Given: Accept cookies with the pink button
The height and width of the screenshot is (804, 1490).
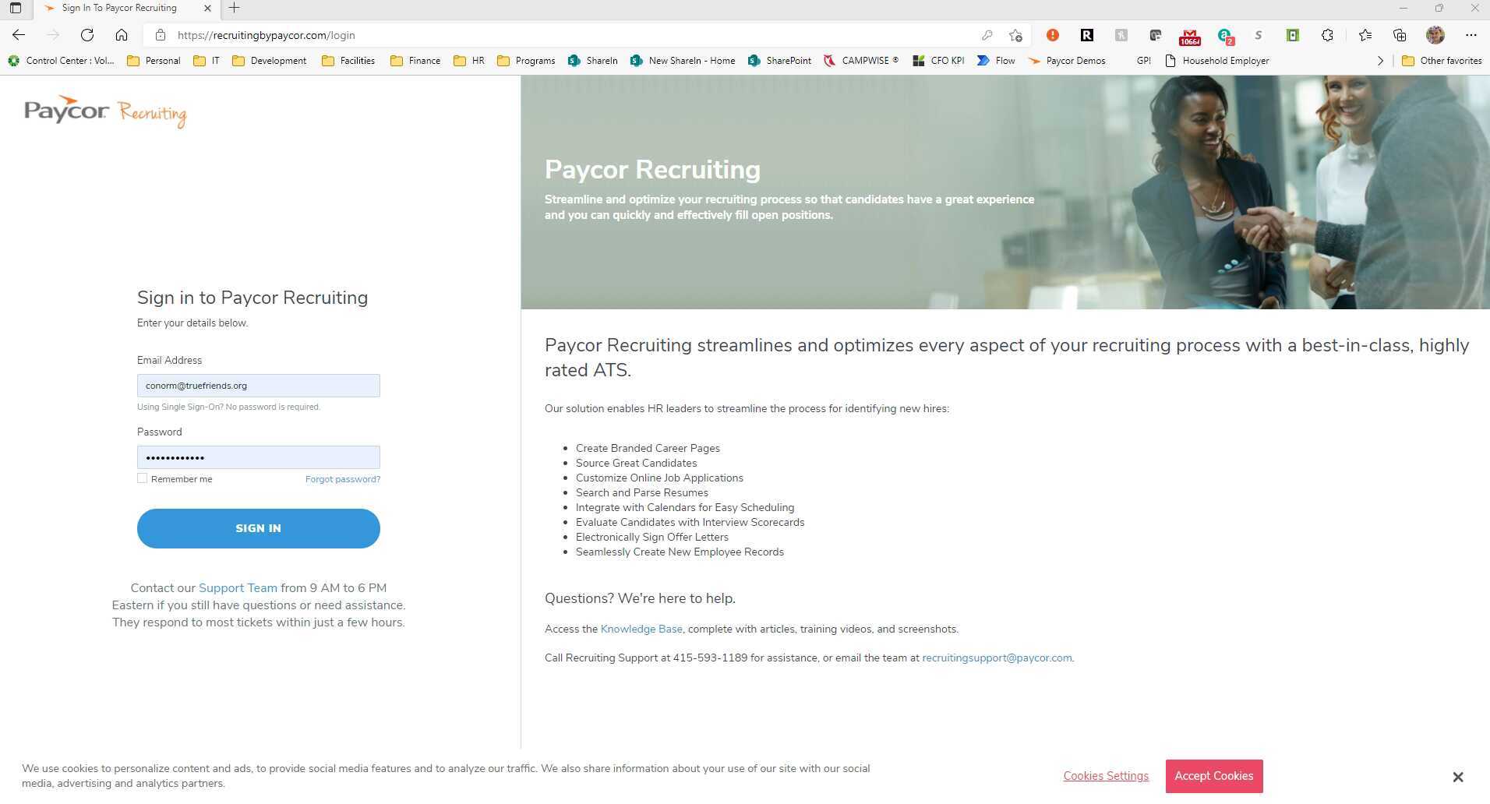Looking at the screenshot, I should pyautogui.click(x=1213, y=775).
